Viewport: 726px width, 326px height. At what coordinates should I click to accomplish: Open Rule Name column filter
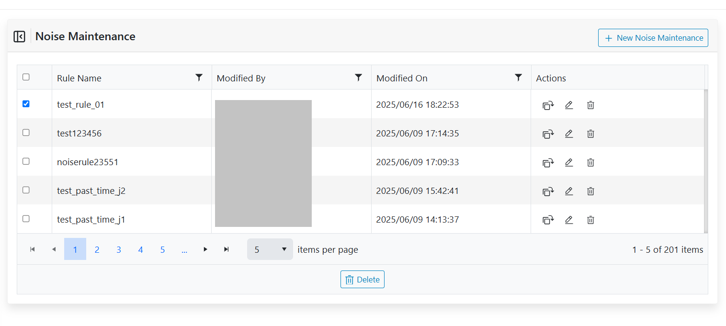point(199,78)
